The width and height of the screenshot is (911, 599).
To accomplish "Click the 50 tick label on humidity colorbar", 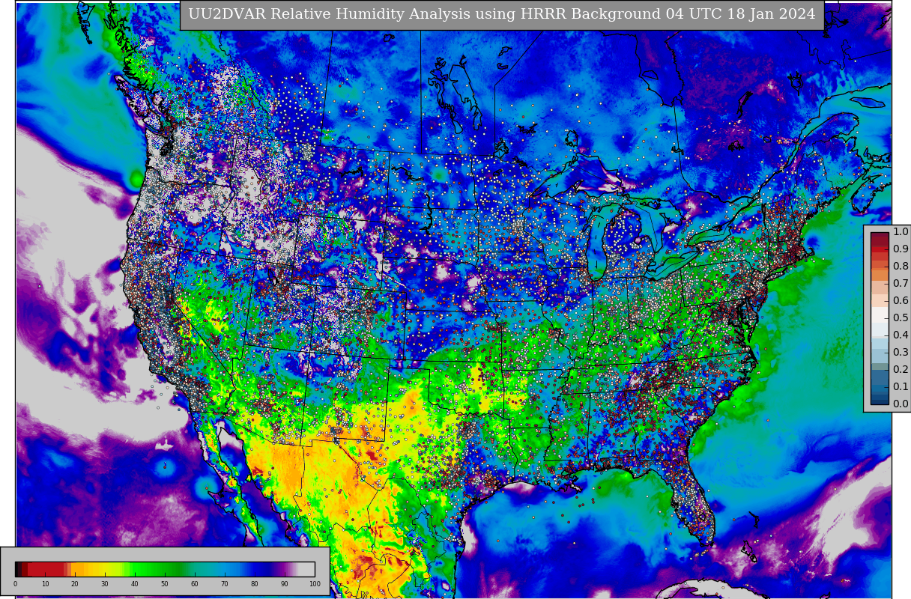I will click(x=165, y=584).
